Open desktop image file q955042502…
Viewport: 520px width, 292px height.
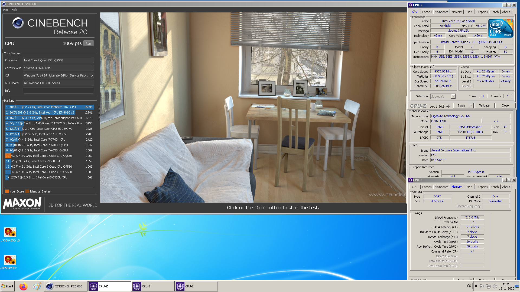tap(10, 263)
